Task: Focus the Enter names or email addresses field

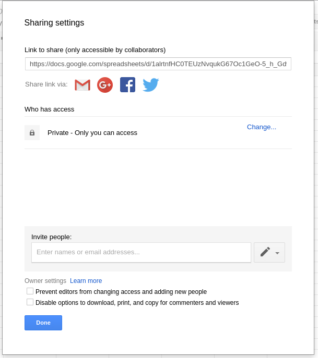Action: pos(141,252)
